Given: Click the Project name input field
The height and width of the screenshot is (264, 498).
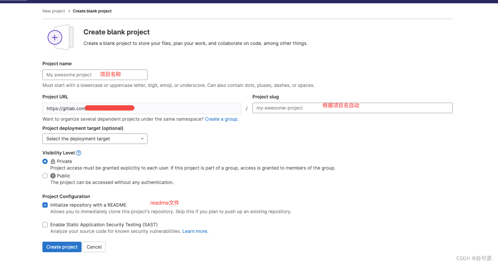Looking at the screenshot, I should coord(95,74).
